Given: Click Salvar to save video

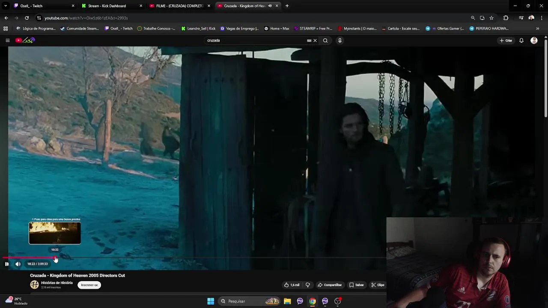Looking at the screenshot, I should 357,285.
